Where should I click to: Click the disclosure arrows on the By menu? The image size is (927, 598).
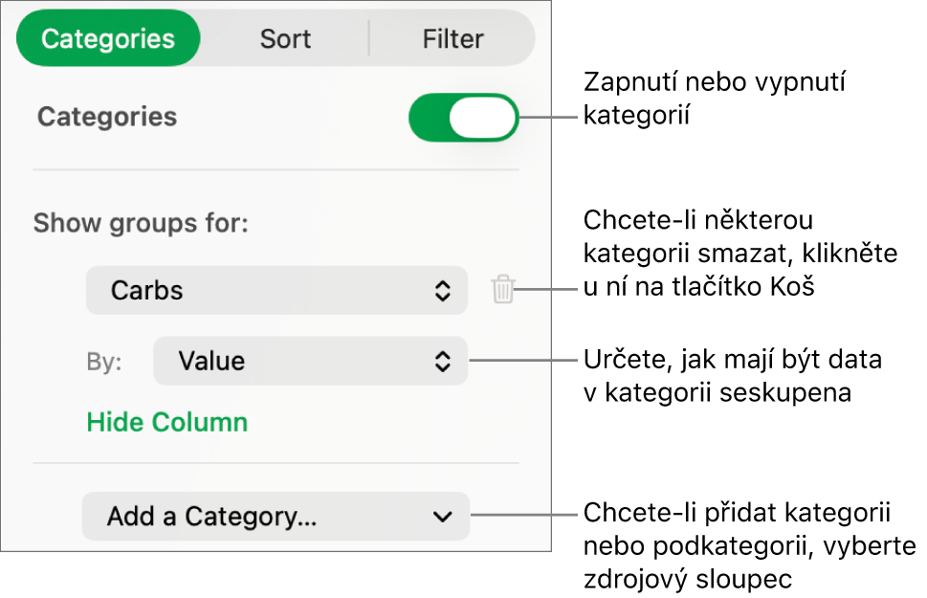point(442,361)
